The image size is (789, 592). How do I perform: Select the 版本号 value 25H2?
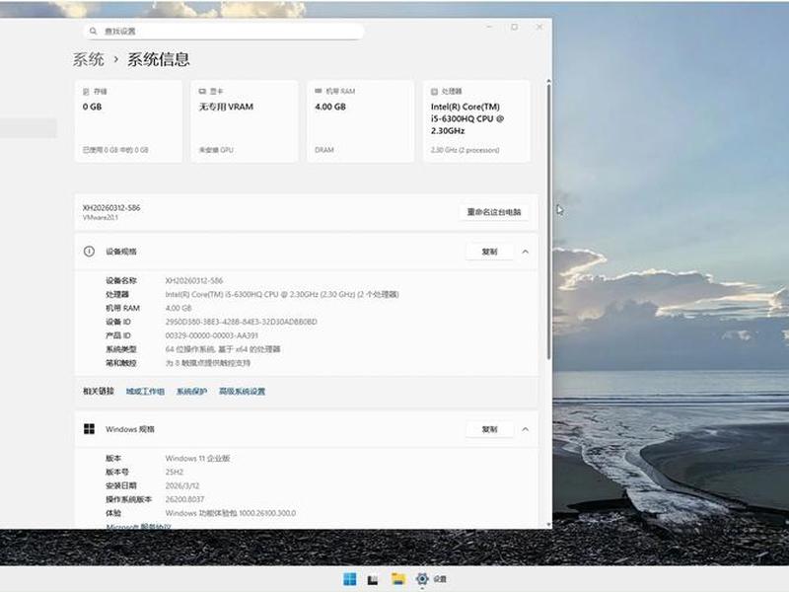click(175, 472)
